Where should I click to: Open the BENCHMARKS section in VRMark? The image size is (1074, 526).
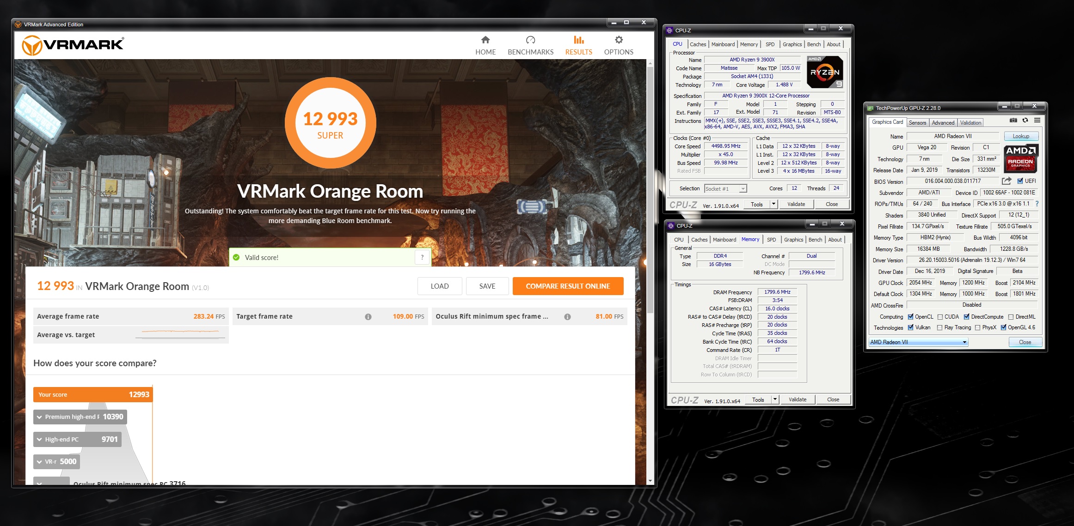pos(530,45)
